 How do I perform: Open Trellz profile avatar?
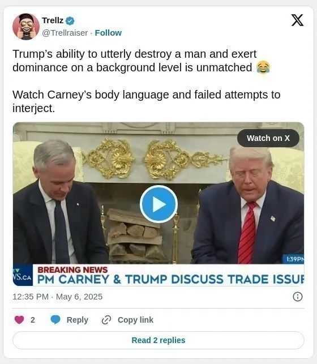26,27
